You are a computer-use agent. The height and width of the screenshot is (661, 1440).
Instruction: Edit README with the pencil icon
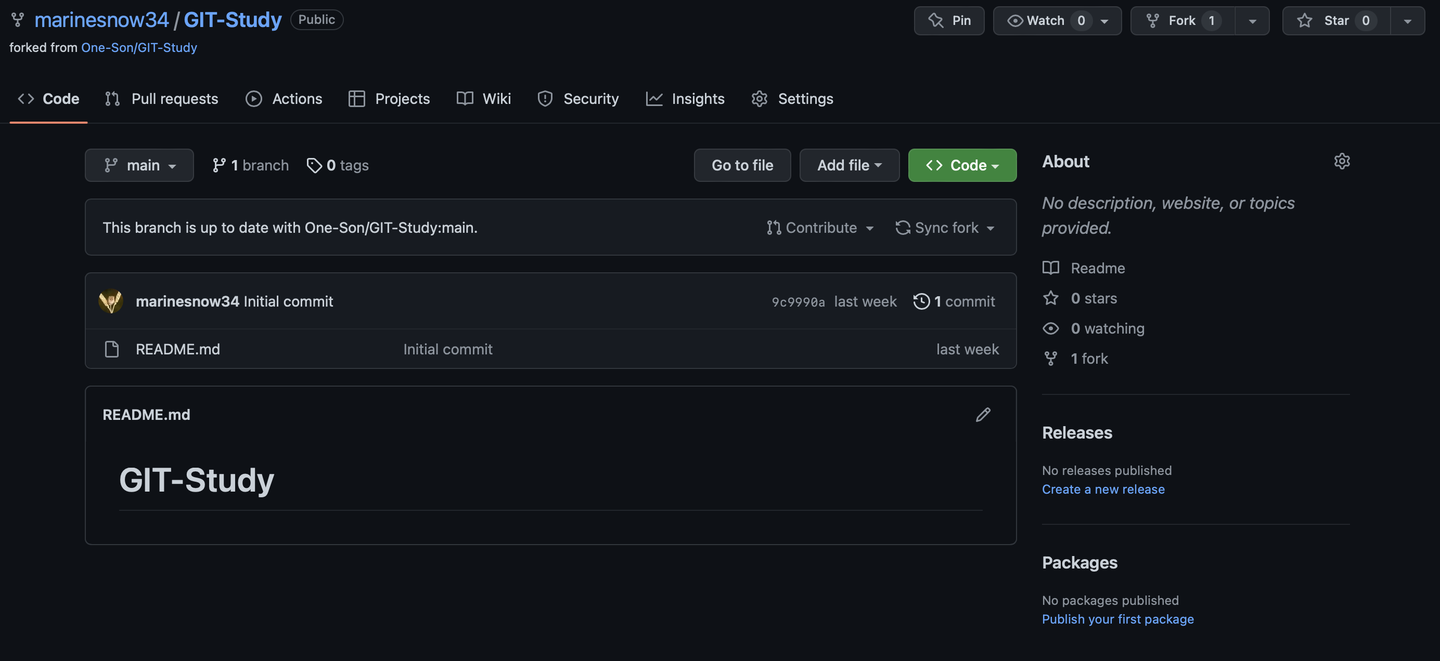(983, 414)
